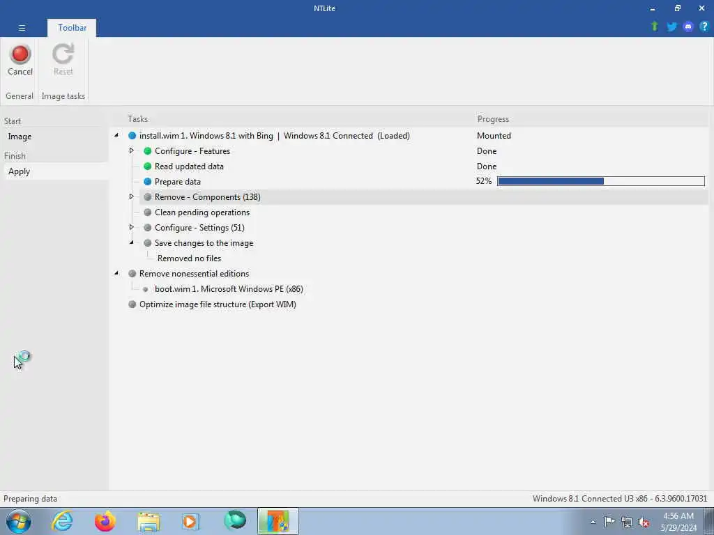Click blue status dot beside Prepare data
The width and height of the screenshot is (714, 535).
point(148,182)
